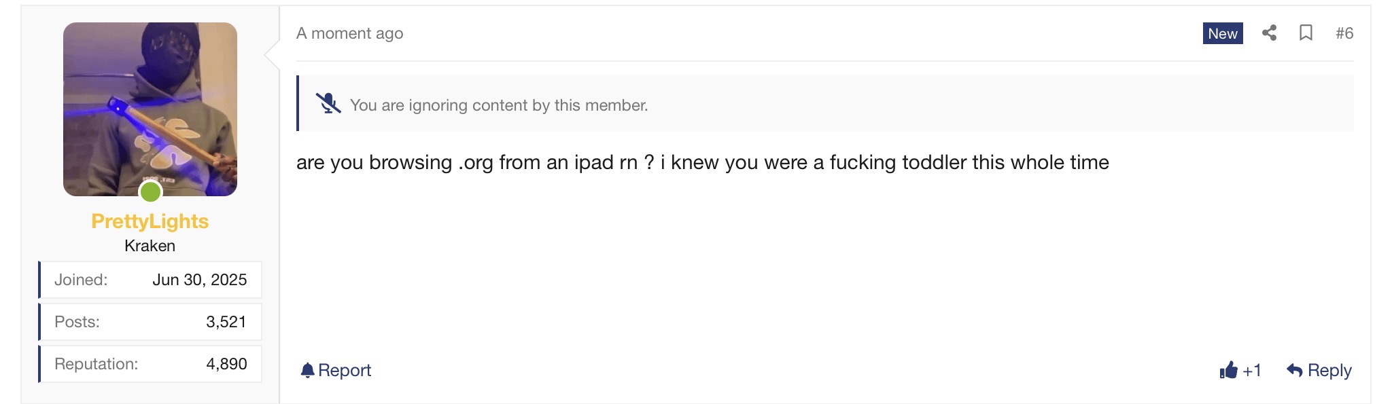The width and height of the screenshot is (1392, 404).
Task: Click the "Reply" text link
Action: (1329, 370)
